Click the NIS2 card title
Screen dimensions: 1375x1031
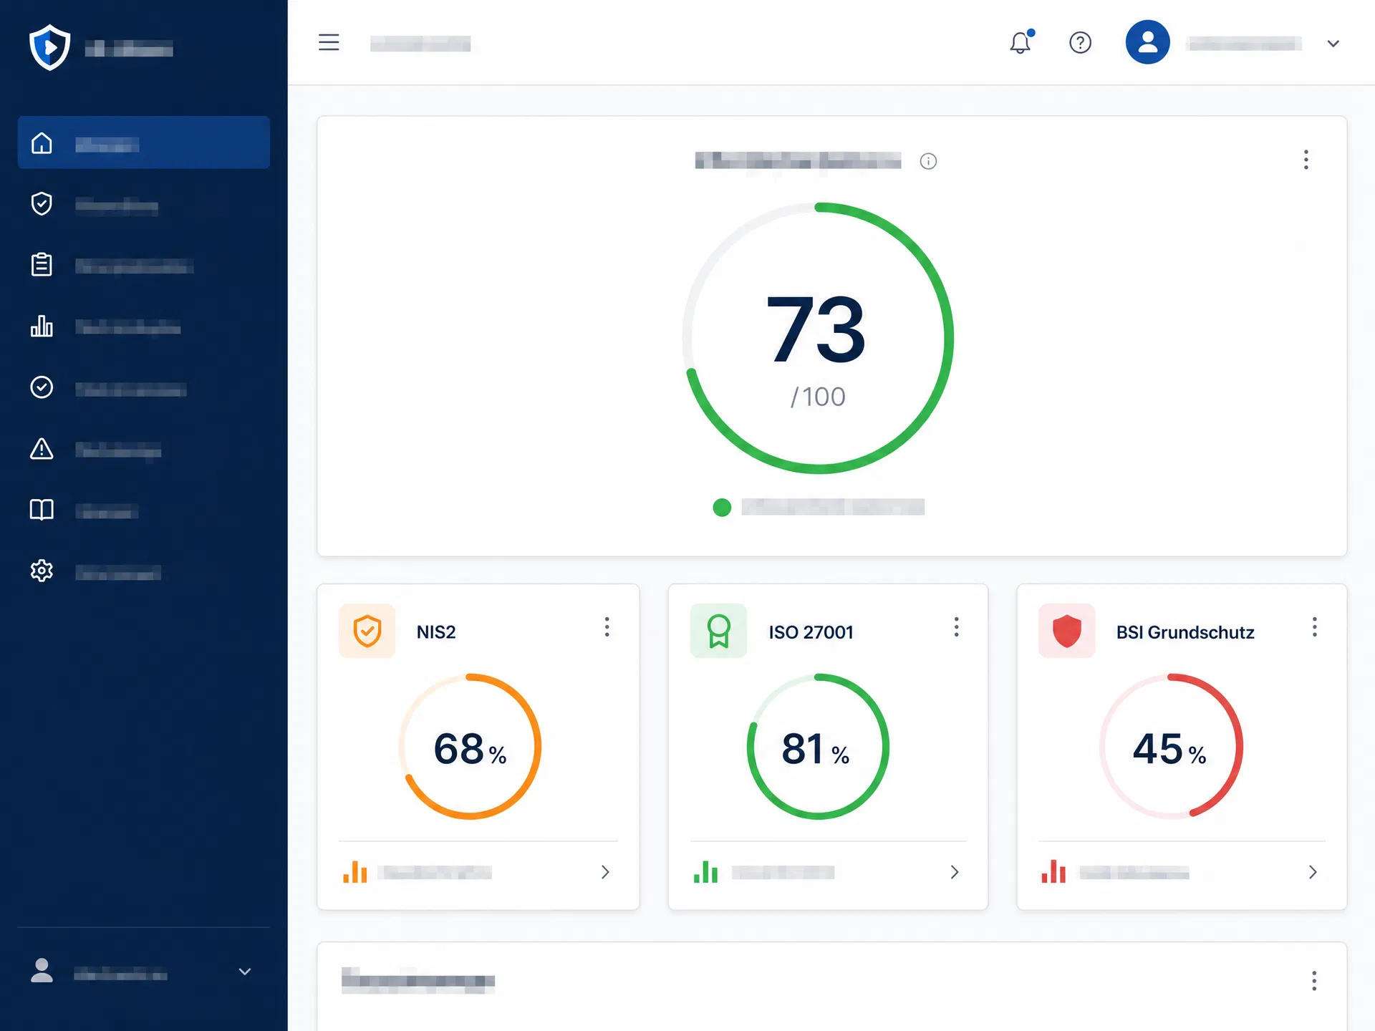(436, 632)
